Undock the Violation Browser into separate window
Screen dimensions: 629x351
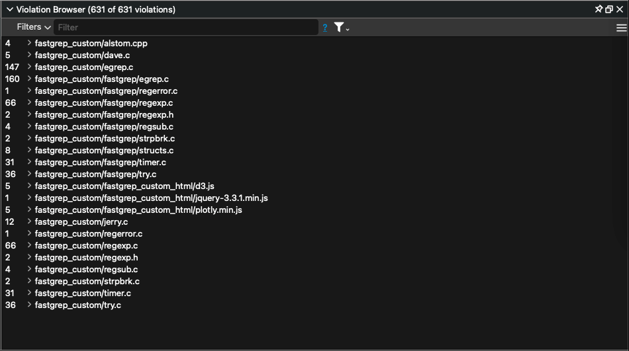[609, 9]
